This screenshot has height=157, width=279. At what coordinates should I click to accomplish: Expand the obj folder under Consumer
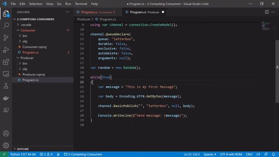[x=20, y=41]
